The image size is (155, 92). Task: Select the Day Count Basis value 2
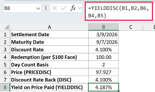click(x=104, y=65)
